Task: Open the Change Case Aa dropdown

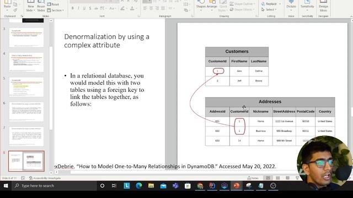Action: 112,8
